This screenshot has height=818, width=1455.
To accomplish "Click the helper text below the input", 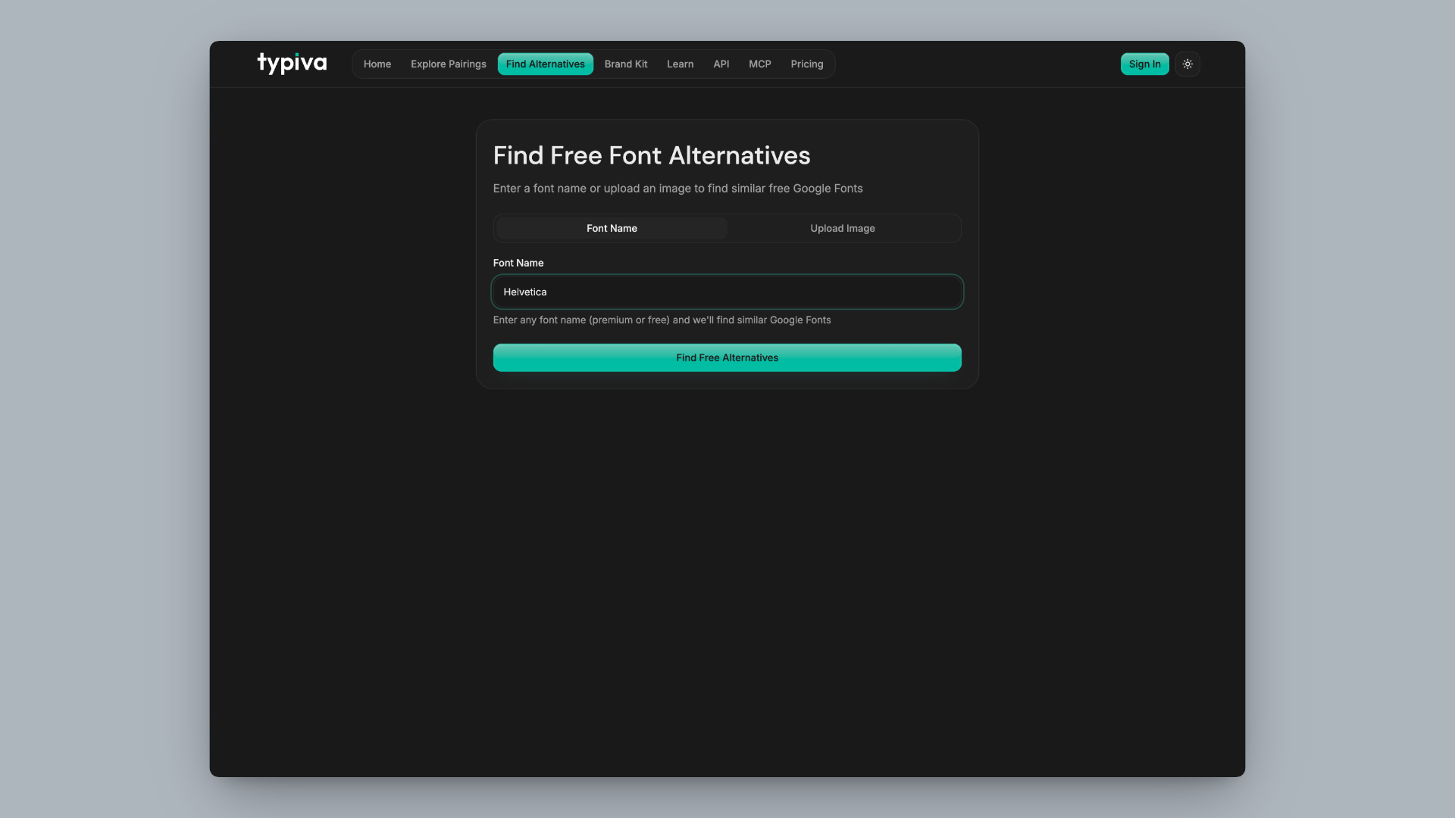I will 662,320.
